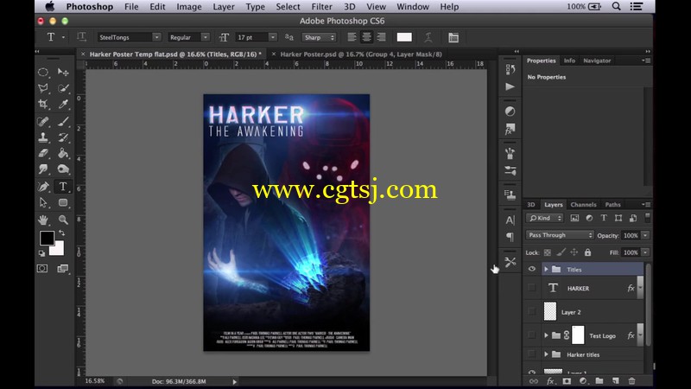691x389 pixels.
Task: Toggle Quick Mask mode
Action: tap(42, 268)
